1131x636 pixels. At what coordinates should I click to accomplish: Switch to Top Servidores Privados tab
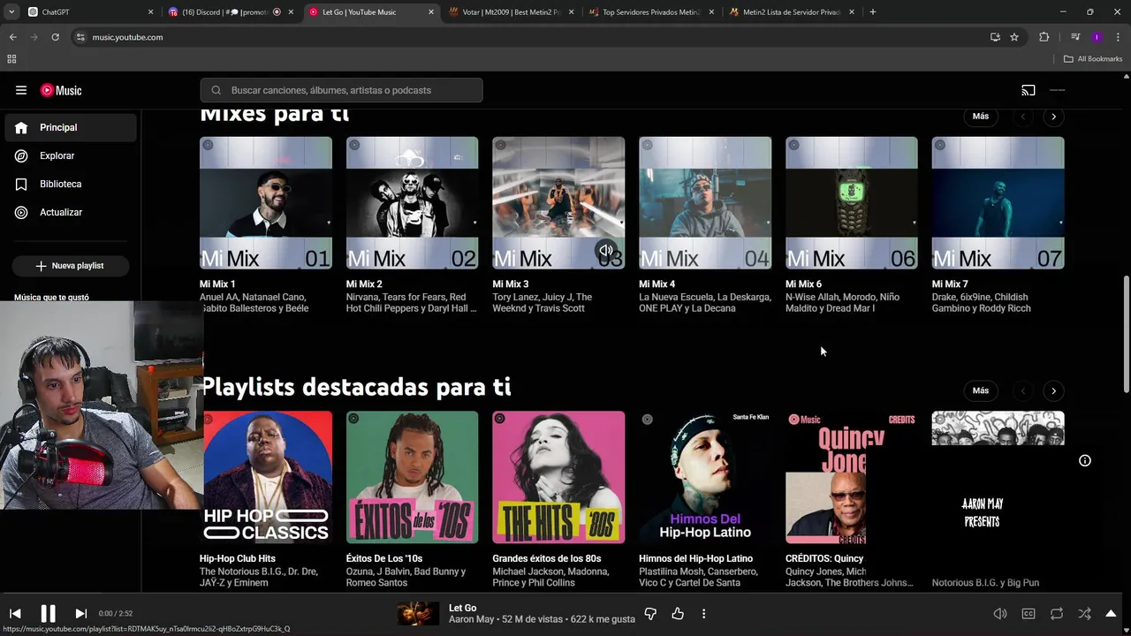coord(650,12)
